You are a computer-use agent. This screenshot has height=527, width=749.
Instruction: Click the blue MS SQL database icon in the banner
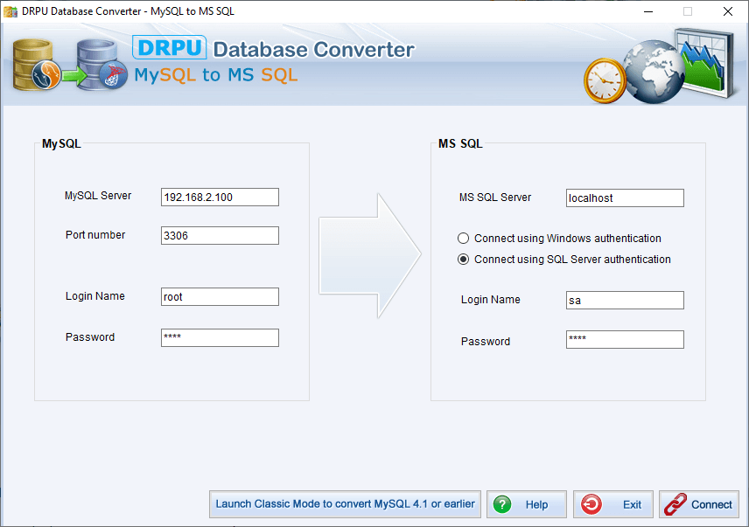click(101, 66)
